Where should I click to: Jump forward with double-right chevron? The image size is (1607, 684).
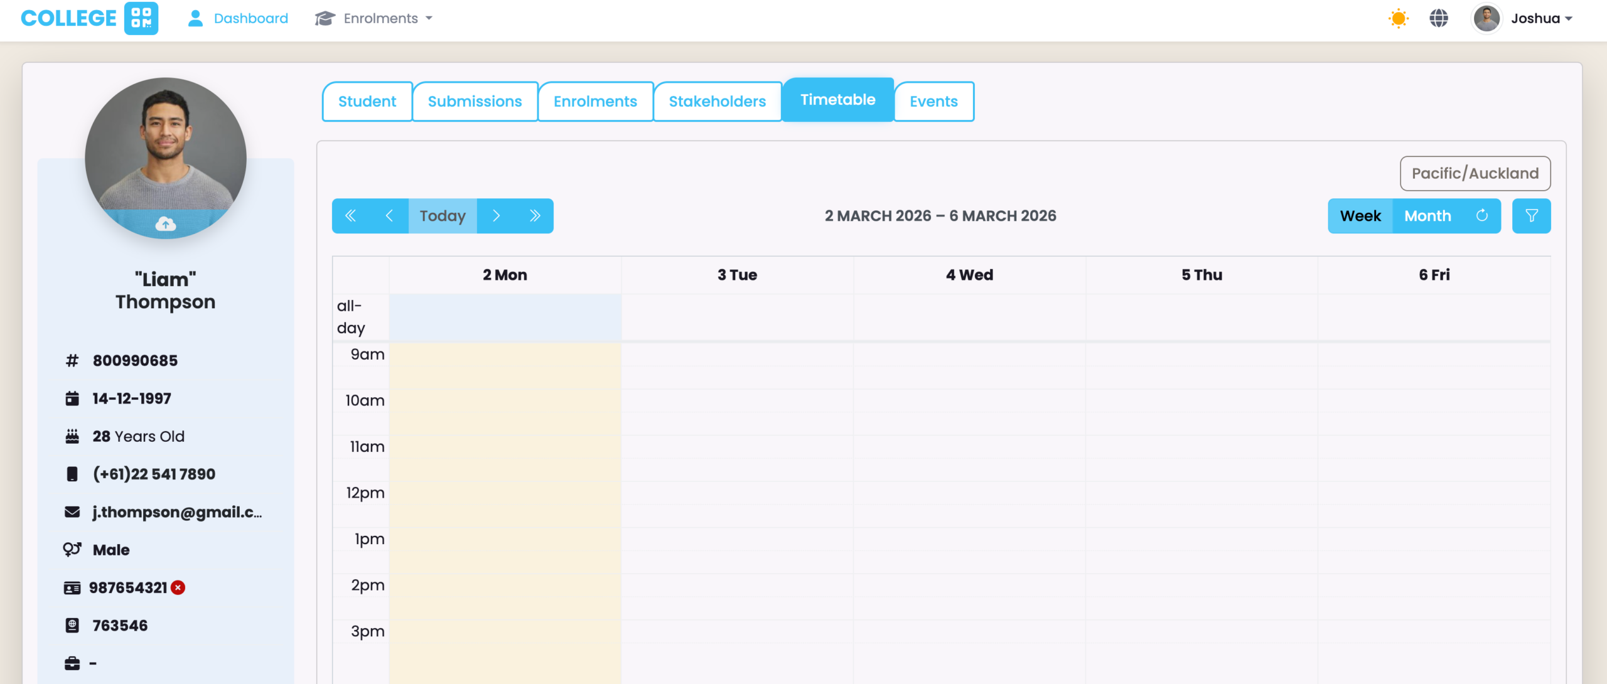tap(535, 216)
